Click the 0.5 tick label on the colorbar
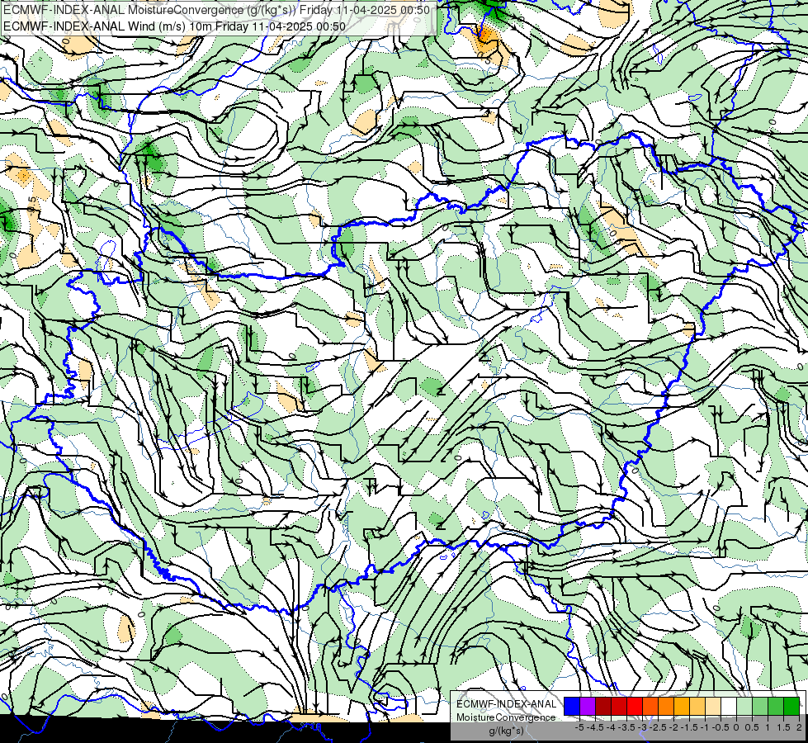 pos(753,727)
